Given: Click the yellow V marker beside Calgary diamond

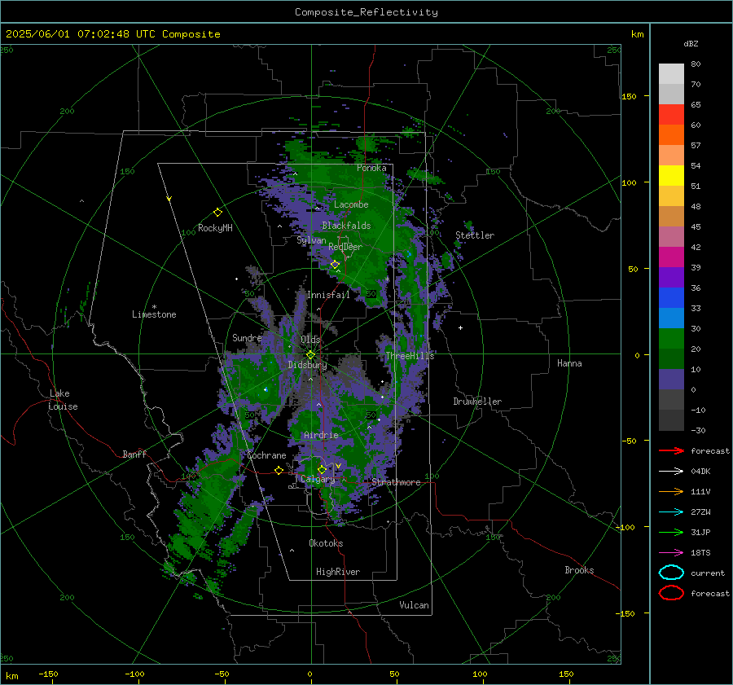Looking at the screenshot, I should 338,466.
